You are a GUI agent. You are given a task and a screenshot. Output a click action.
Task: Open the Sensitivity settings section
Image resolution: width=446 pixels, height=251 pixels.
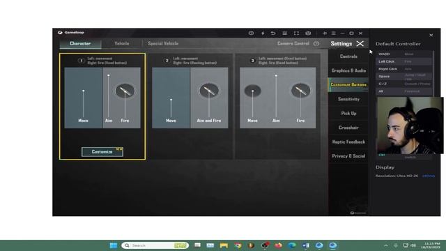tap(348, 99)
